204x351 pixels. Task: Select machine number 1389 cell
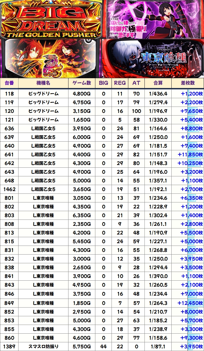click(9, 347)
